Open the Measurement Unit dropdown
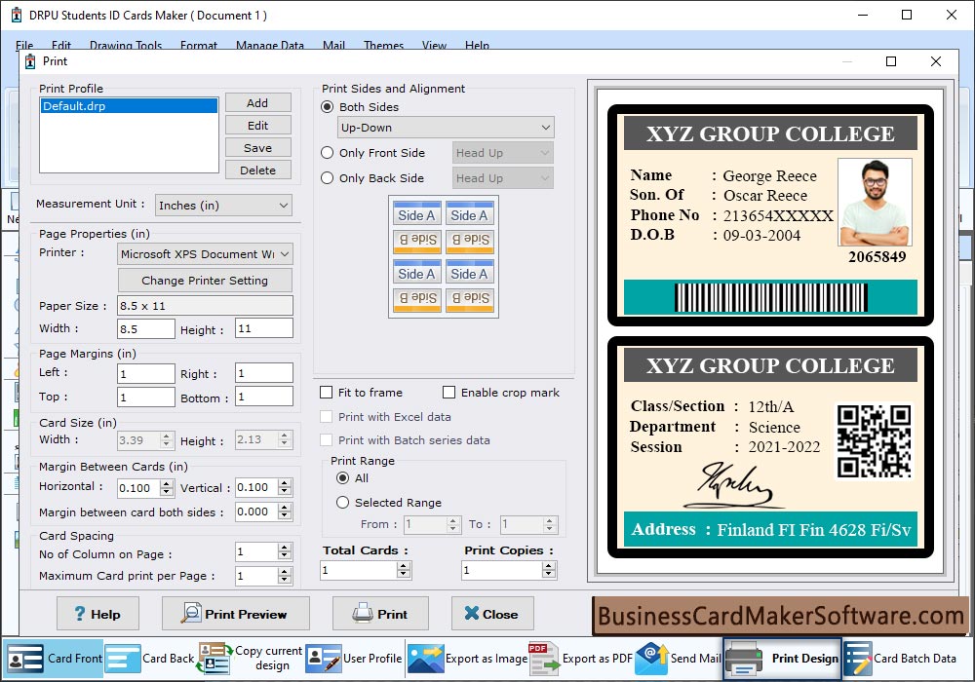 click(224, 206)
